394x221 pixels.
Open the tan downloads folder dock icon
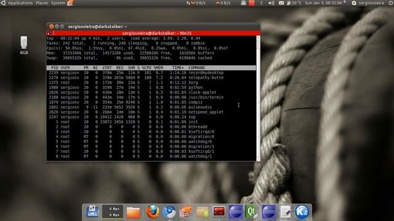[203, 212]
